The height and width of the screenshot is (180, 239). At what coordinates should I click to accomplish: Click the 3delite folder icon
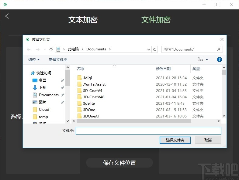[x=79, y=103]
